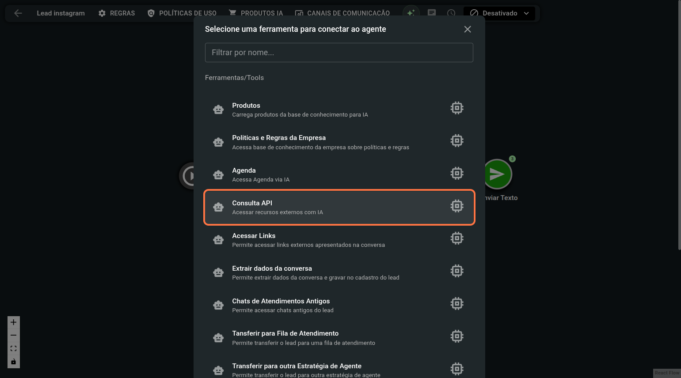
Task: Click the green send icon on the canvas
Action: [x=498, y=174]
